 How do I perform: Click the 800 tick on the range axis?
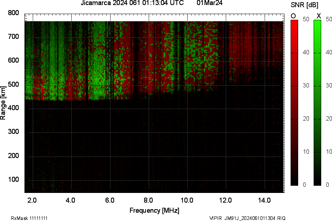click(14, 13)
